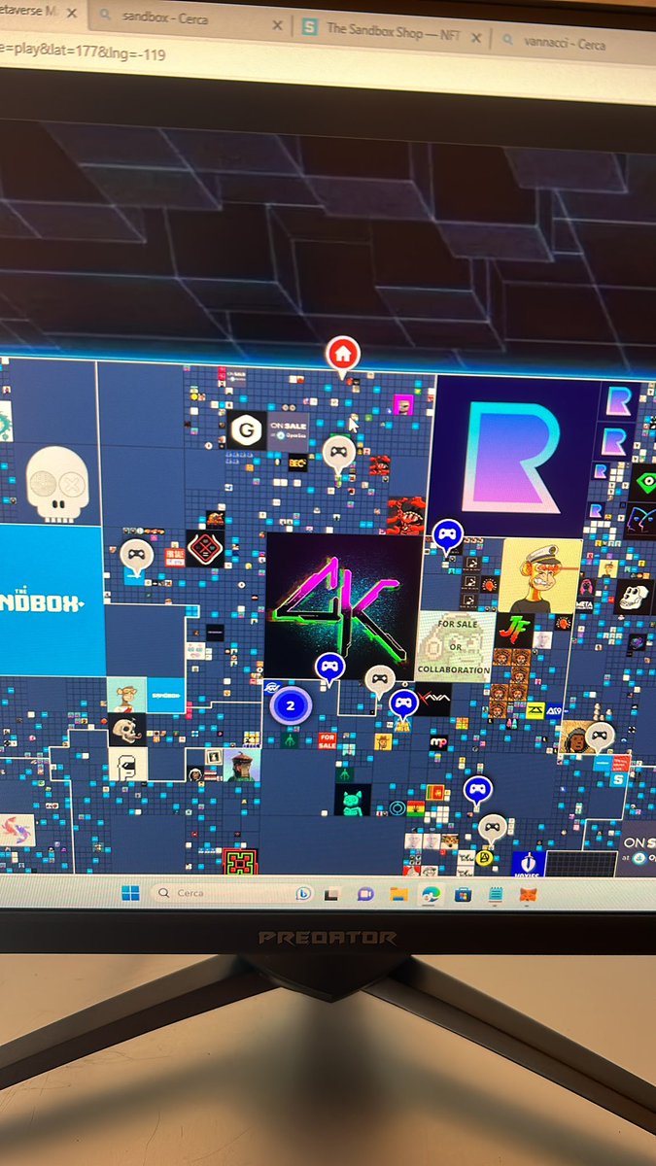Select blue gamepad marker beside the KVA tile
The width and height of the screenshot is (656, 1166).
[403, 703]
